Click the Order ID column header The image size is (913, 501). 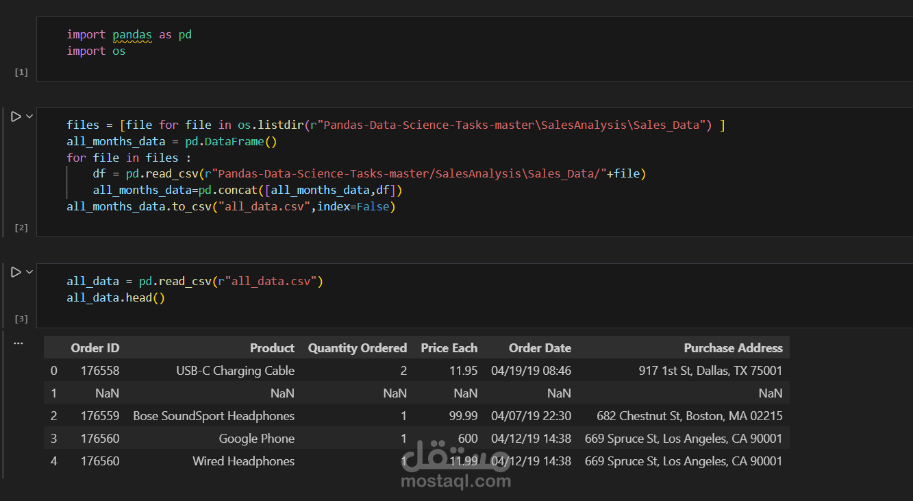(x=95, y=348)
